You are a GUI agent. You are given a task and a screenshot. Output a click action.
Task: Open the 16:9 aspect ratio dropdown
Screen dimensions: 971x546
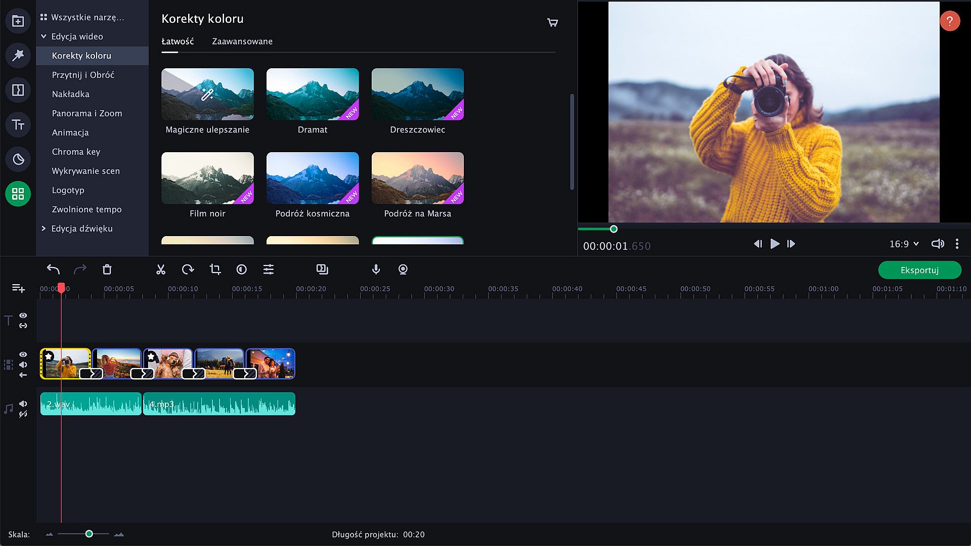(904, 244)
